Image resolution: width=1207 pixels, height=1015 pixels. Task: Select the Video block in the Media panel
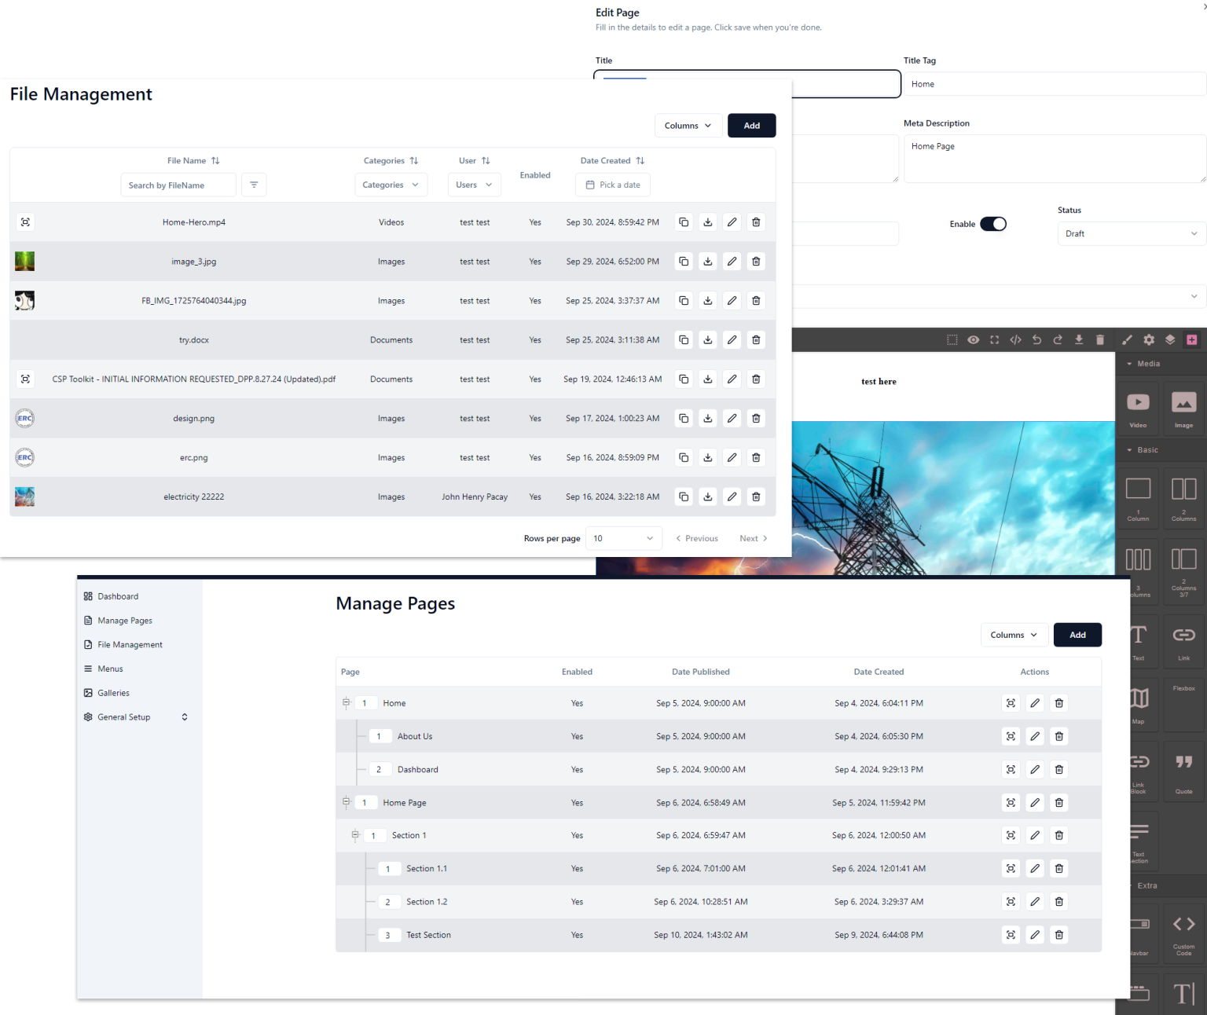tap(1138, 407)
